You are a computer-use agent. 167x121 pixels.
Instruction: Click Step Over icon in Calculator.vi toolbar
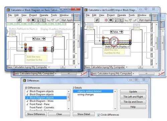pyautogui.click(x=53, y=20)
